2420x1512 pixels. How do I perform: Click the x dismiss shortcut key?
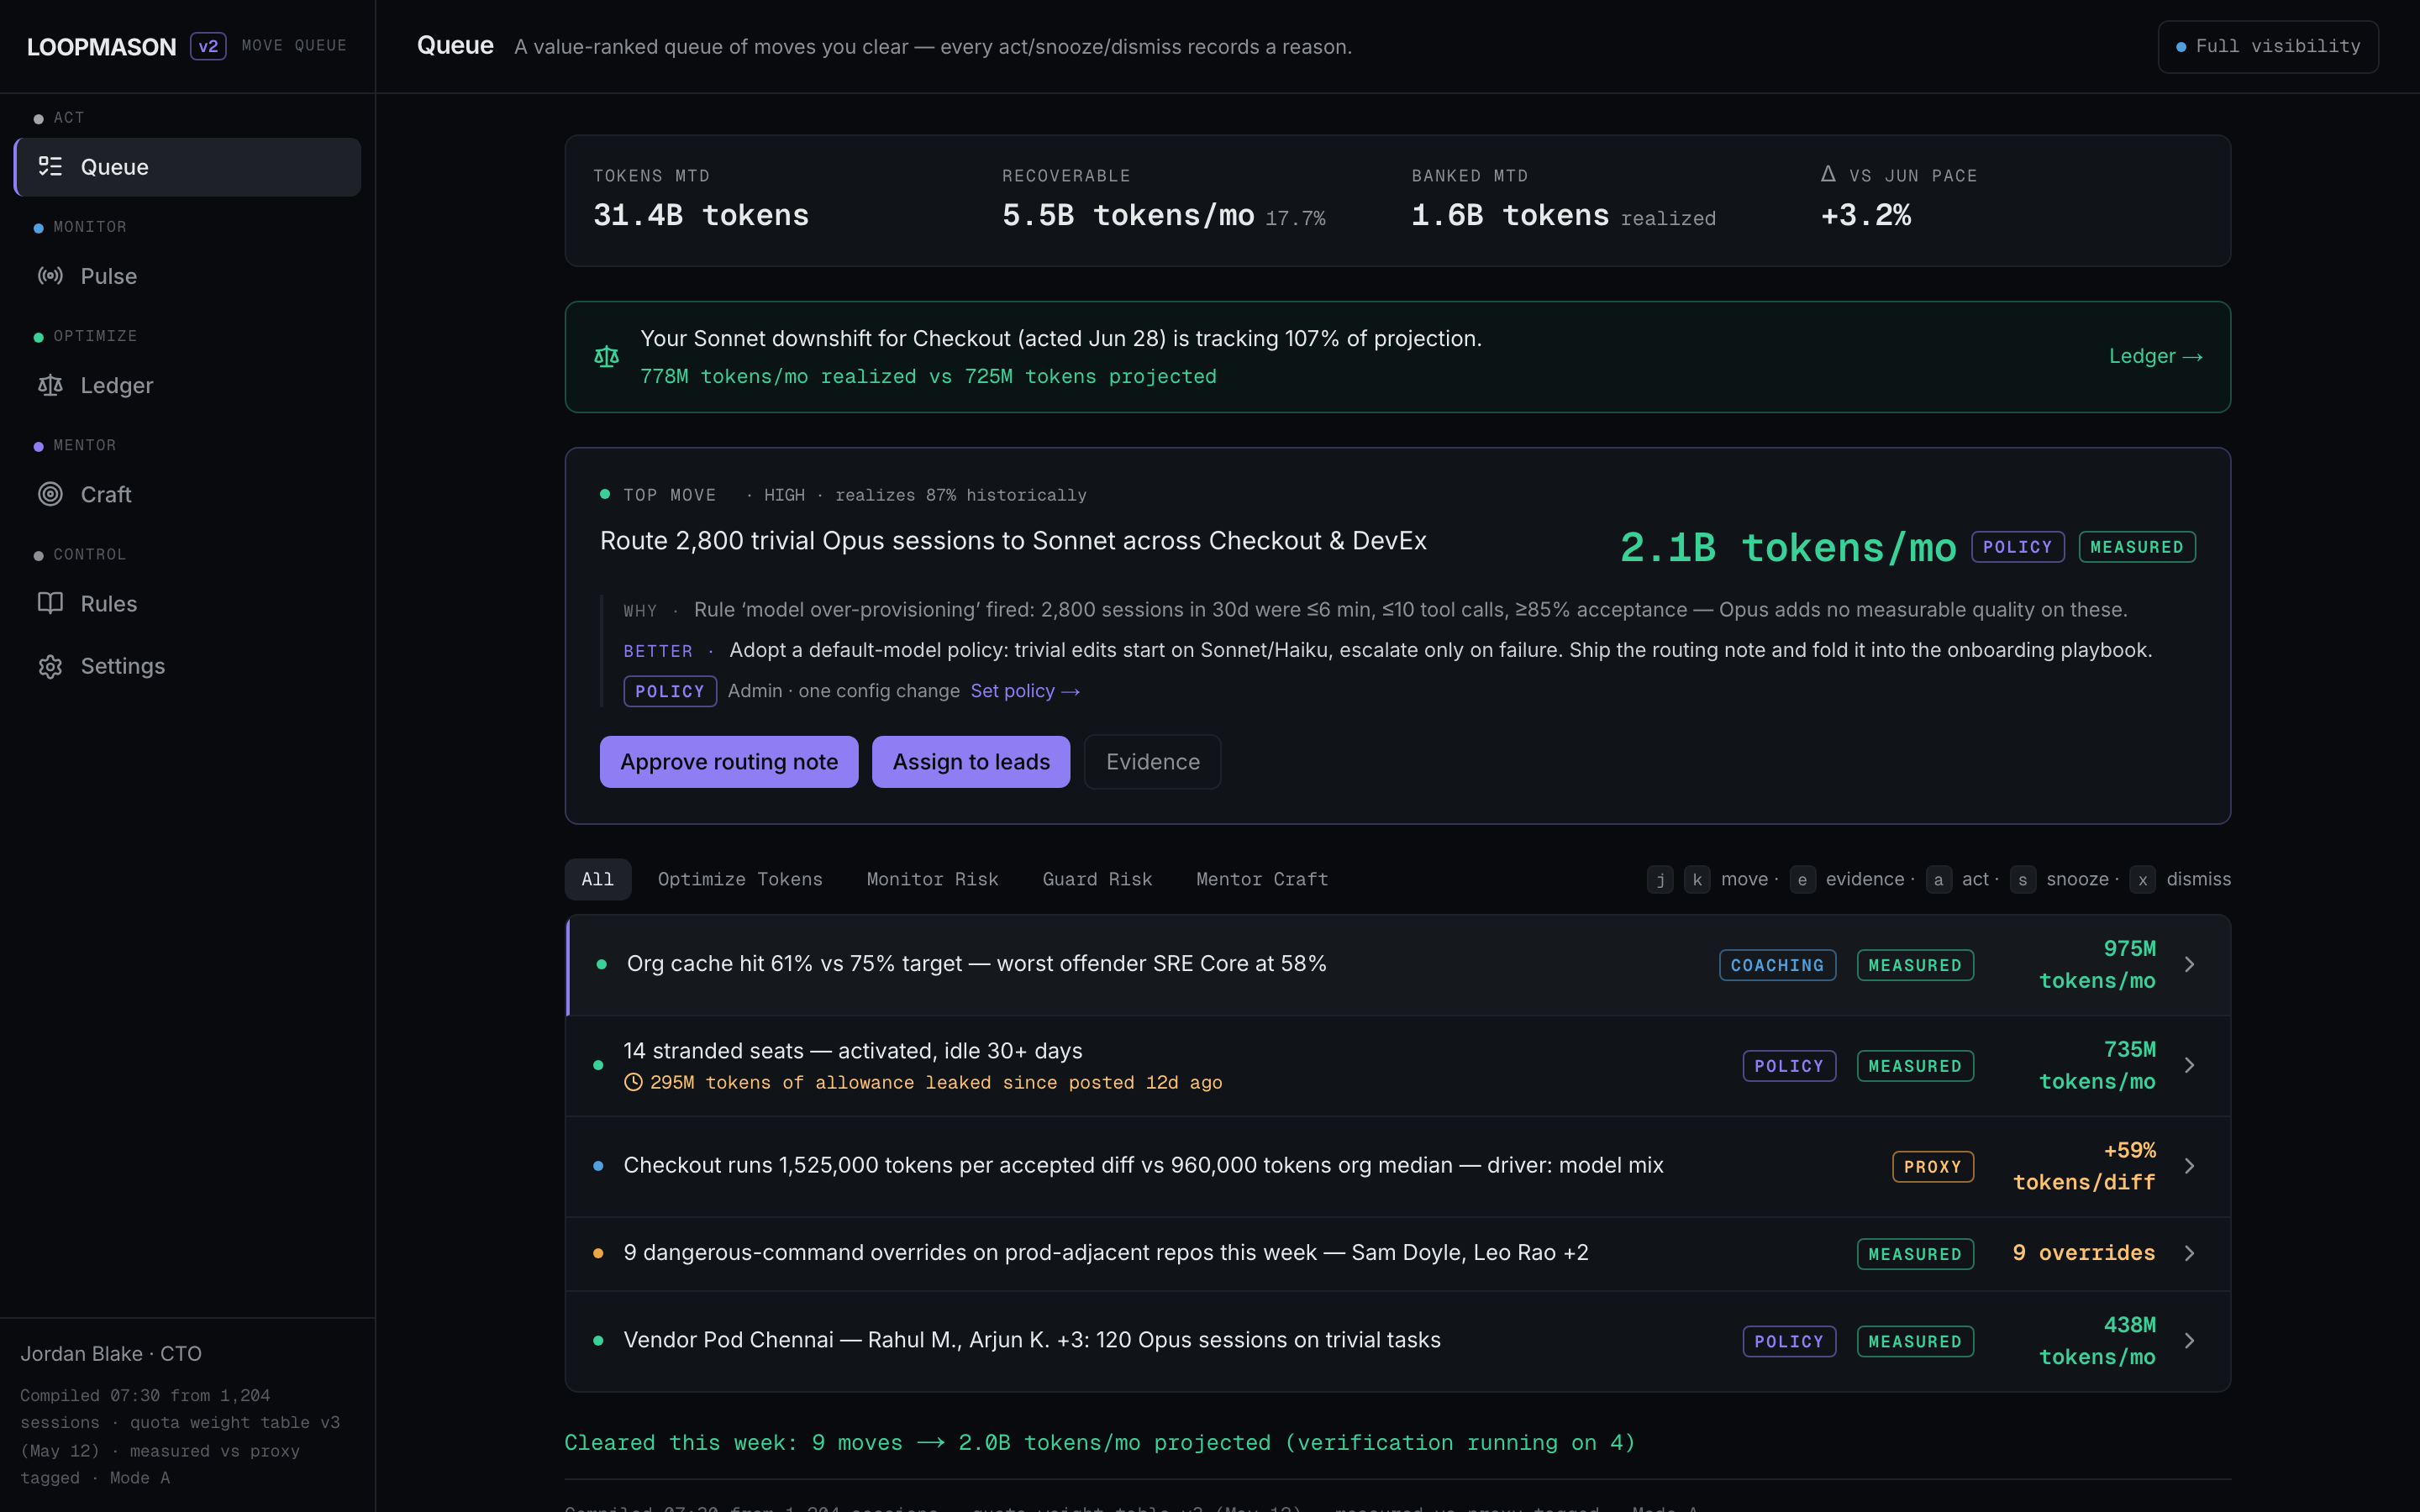coord(2142,879)
